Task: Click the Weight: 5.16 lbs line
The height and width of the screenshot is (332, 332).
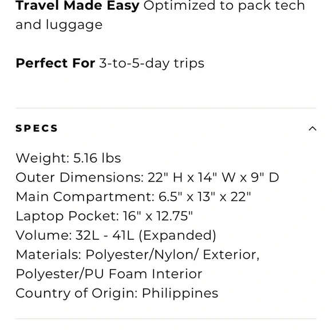Action: click(x=68, y=158)
